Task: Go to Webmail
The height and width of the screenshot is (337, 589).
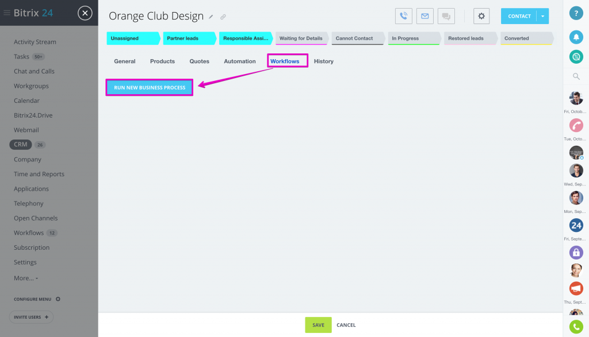Action: [x=26, y=130]
